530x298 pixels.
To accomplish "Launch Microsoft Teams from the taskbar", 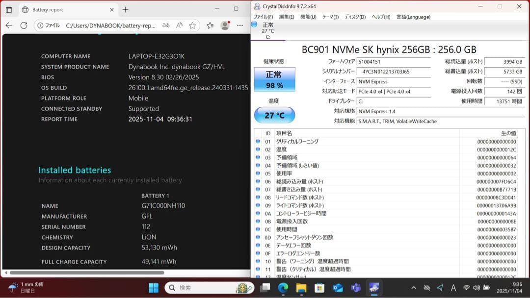I will pos(356,288).
